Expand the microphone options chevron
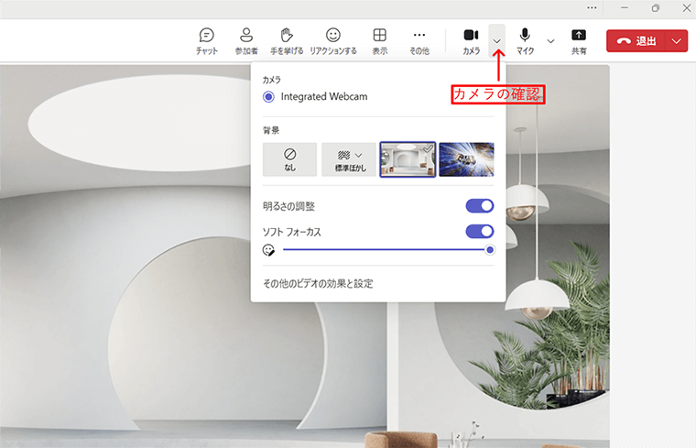The width and height of the screenshot is (696, 448). tap(550, 41)
